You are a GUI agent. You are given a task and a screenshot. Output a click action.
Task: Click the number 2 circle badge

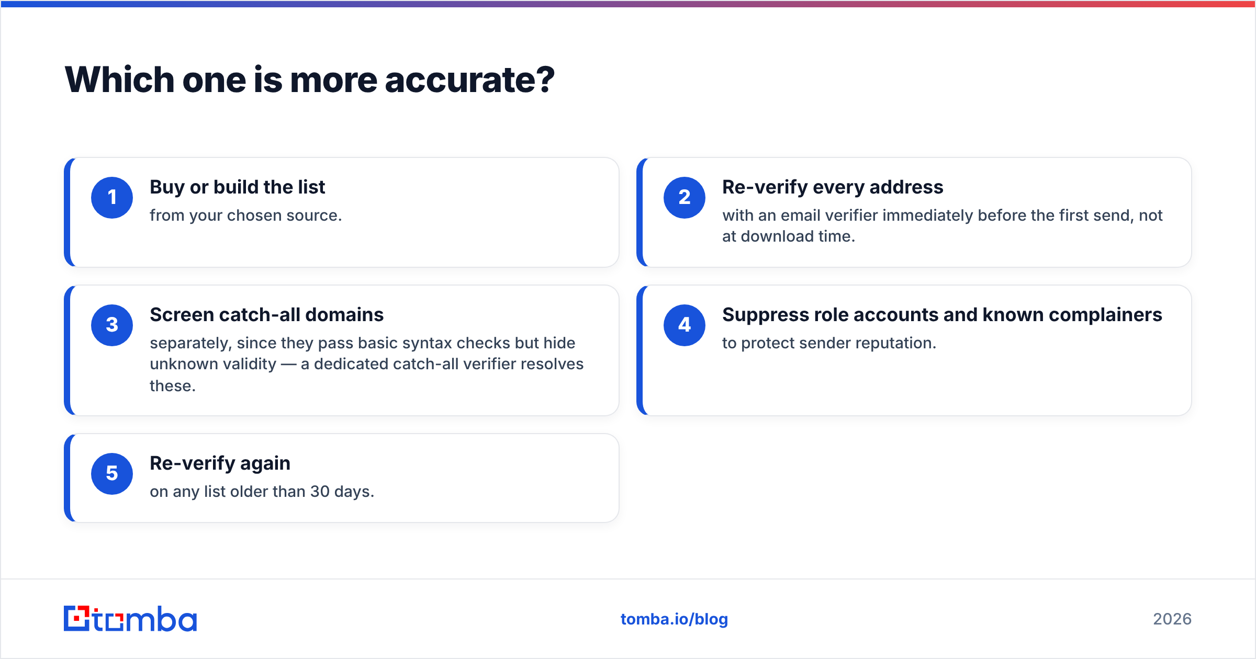(x=685, y=198)
